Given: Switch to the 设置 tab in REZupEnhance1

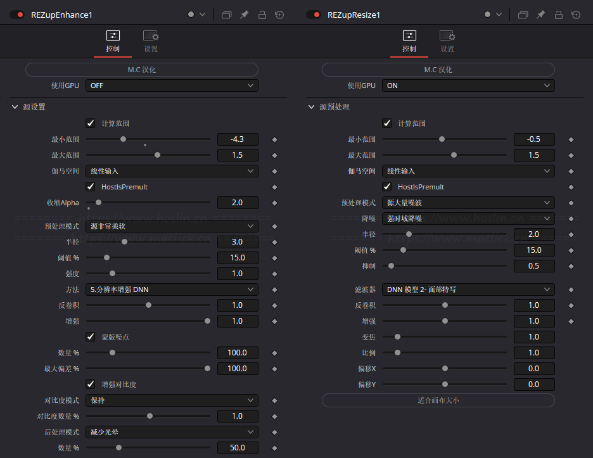Looking at the screenshot, I should 151,41.
